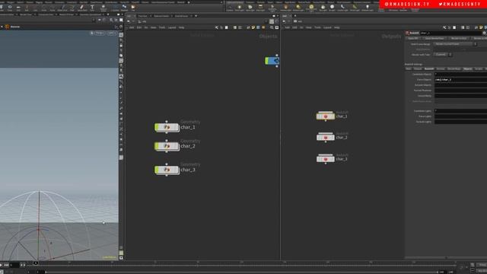
Task: Select the char_1 Geometry node in obj network
Action: pyautogui.click(x=167, y=127)
